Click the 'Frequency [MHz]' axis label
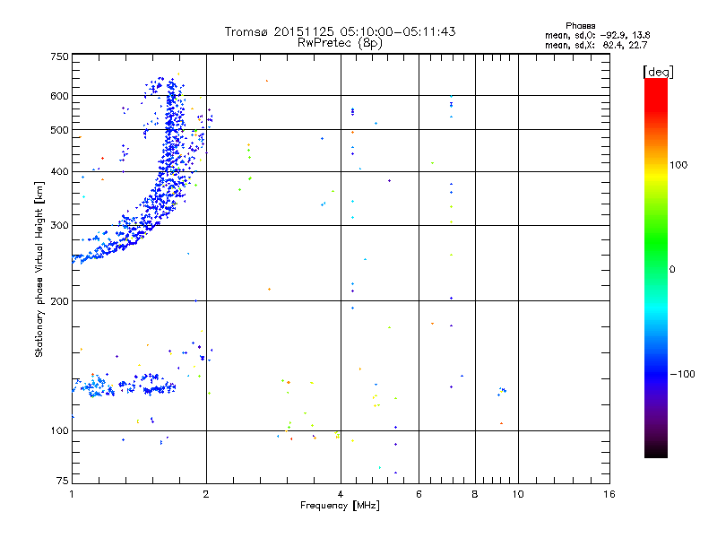717x538 pixels. [x=340, y=506]
